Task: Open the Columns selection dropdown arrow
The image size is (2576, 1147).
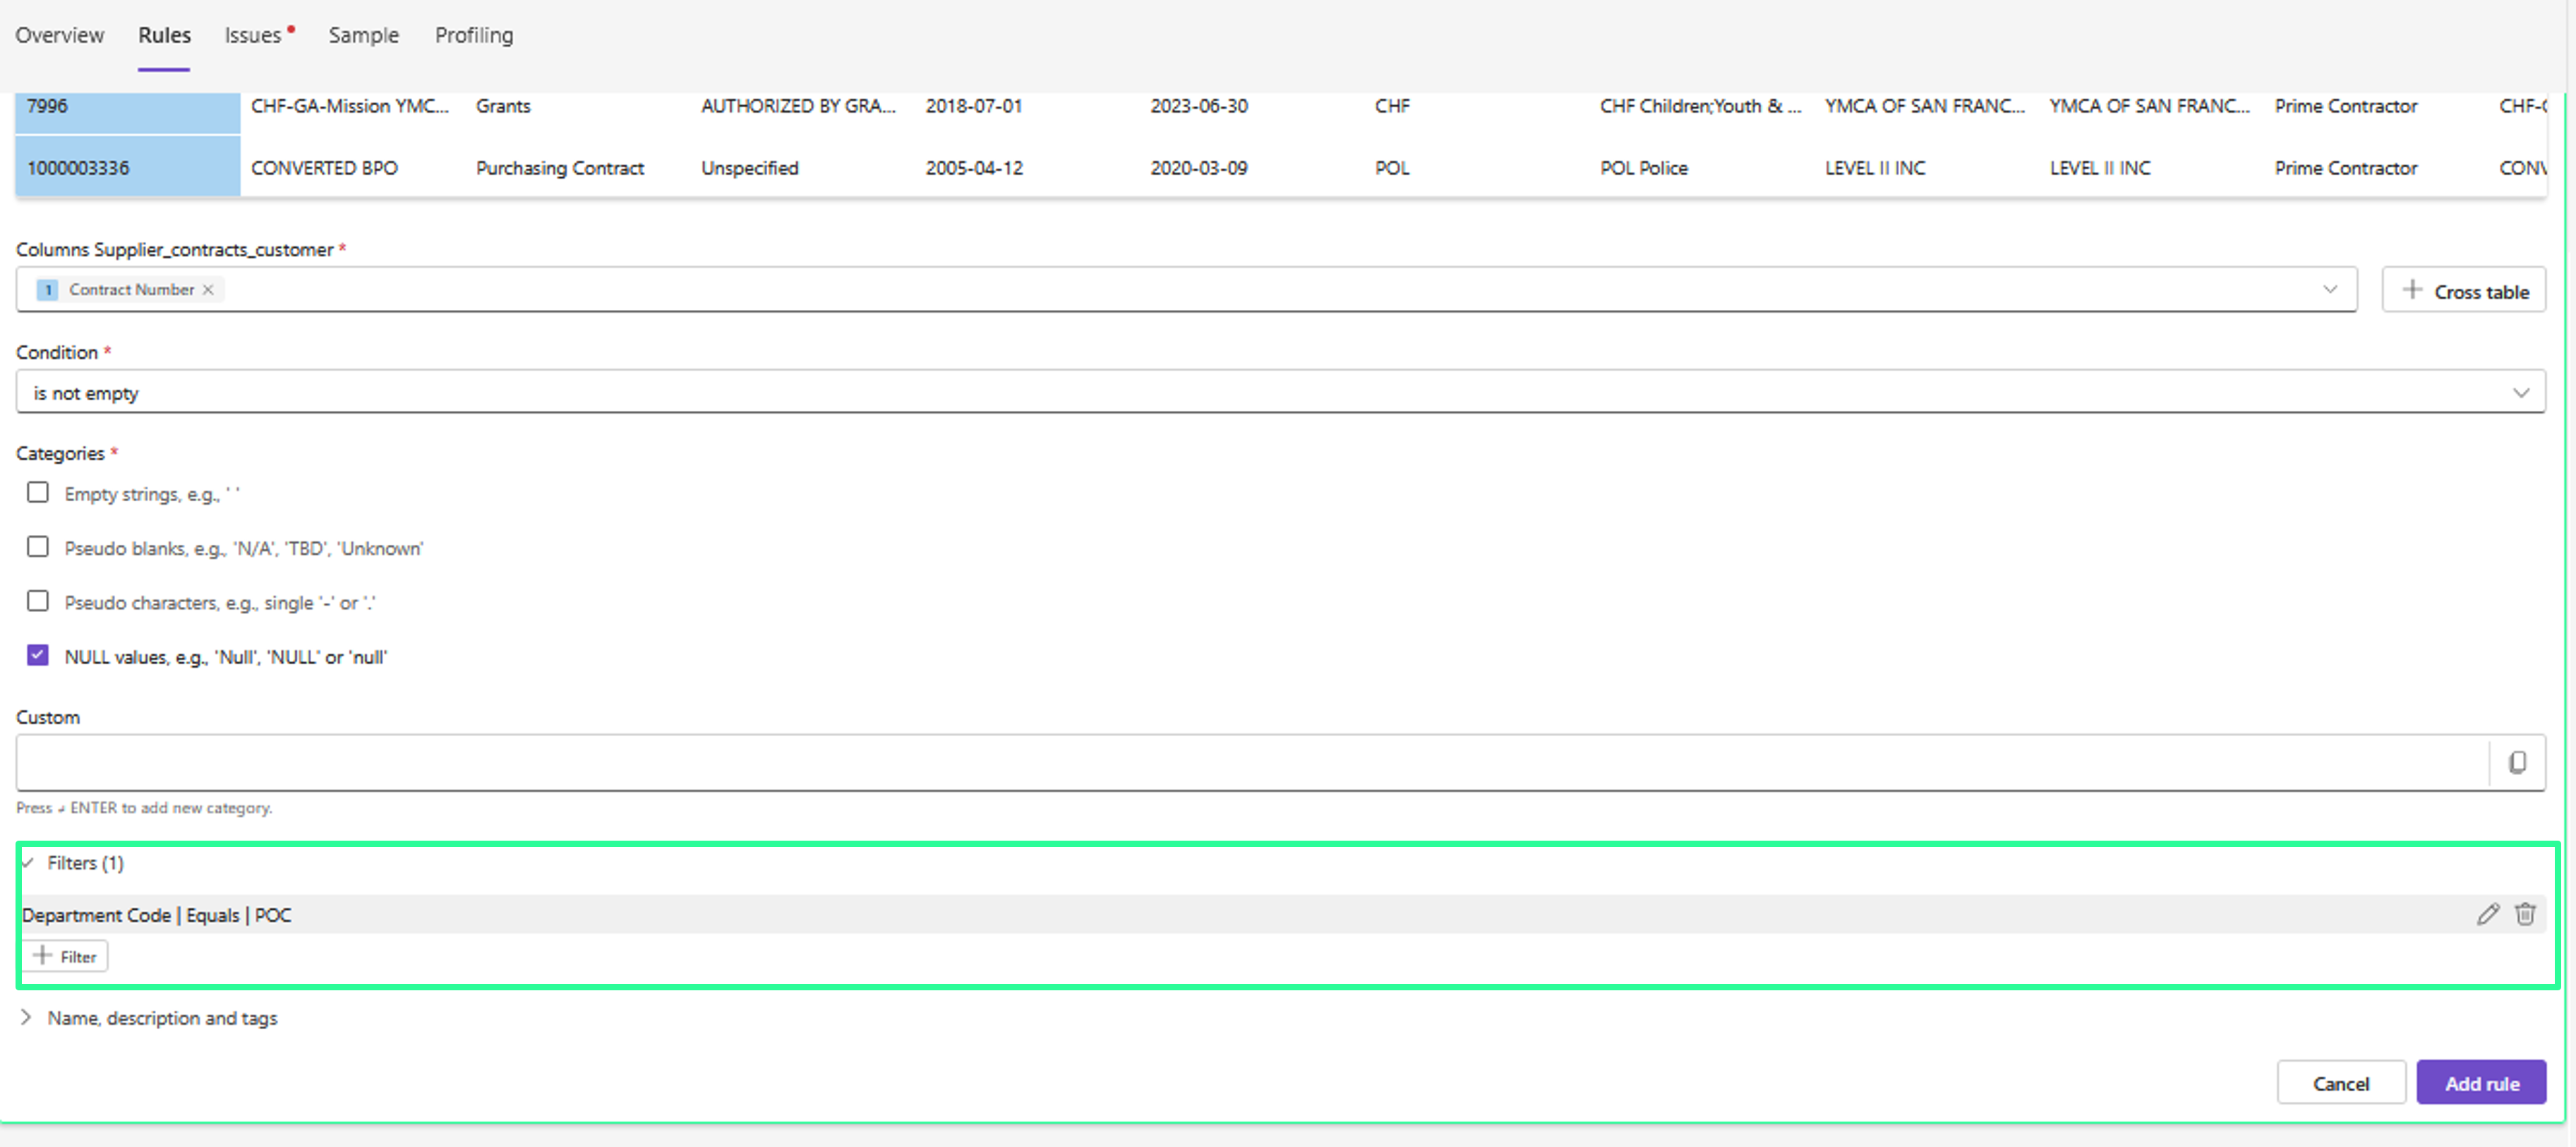Action: (x=2329, y=290)
